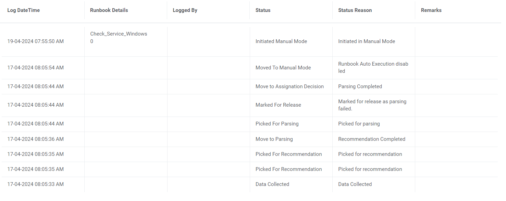
Task: Select the 17-04-2024 08:05:33 AM log timestamp
Action: [36, 184]
